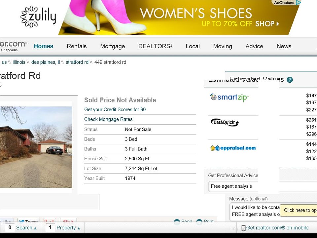Screen dimensions: 317x238
Task: Open the Local menu item
Action: (x=193, y=46)
